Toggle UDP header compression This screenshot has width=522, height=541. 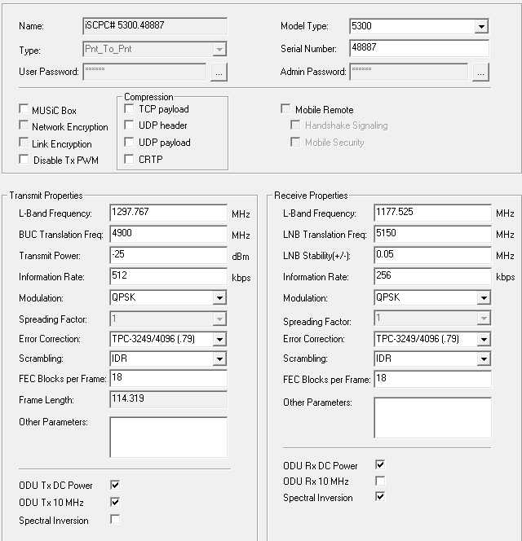(129, 125)
